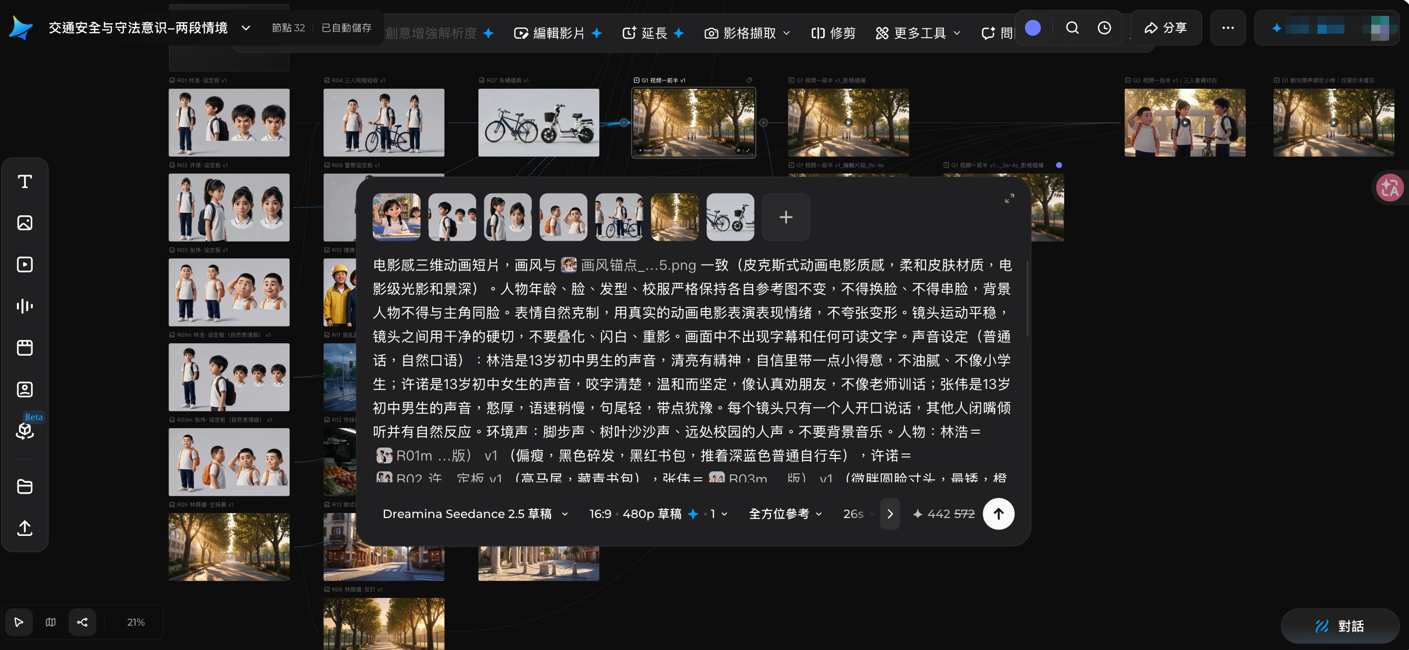Click the prompt text scrollbar
1409x650 pixels.
1027,299
